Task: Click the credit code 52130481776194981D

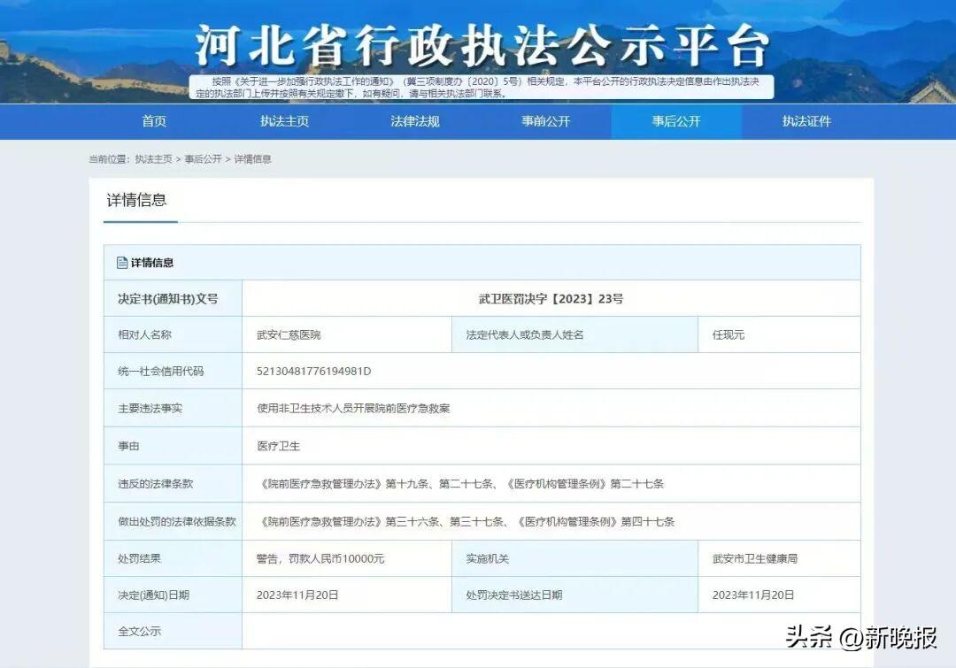Action: click(313, 372)
